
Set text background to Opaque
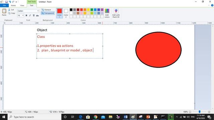click(46, 10)
